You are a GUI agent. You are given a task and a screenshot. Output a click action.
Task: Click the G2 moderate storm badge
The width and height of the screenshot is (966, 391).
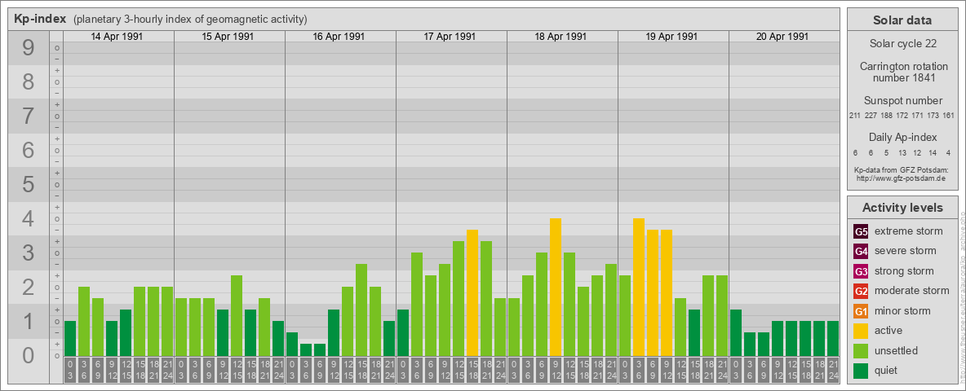(x=861, y=291)
